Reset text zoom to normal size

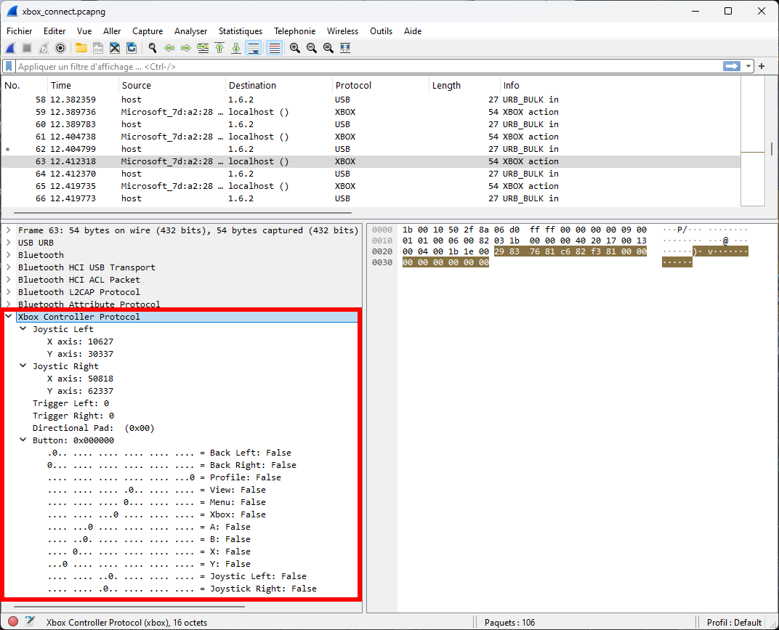click(x=328, y=48)
